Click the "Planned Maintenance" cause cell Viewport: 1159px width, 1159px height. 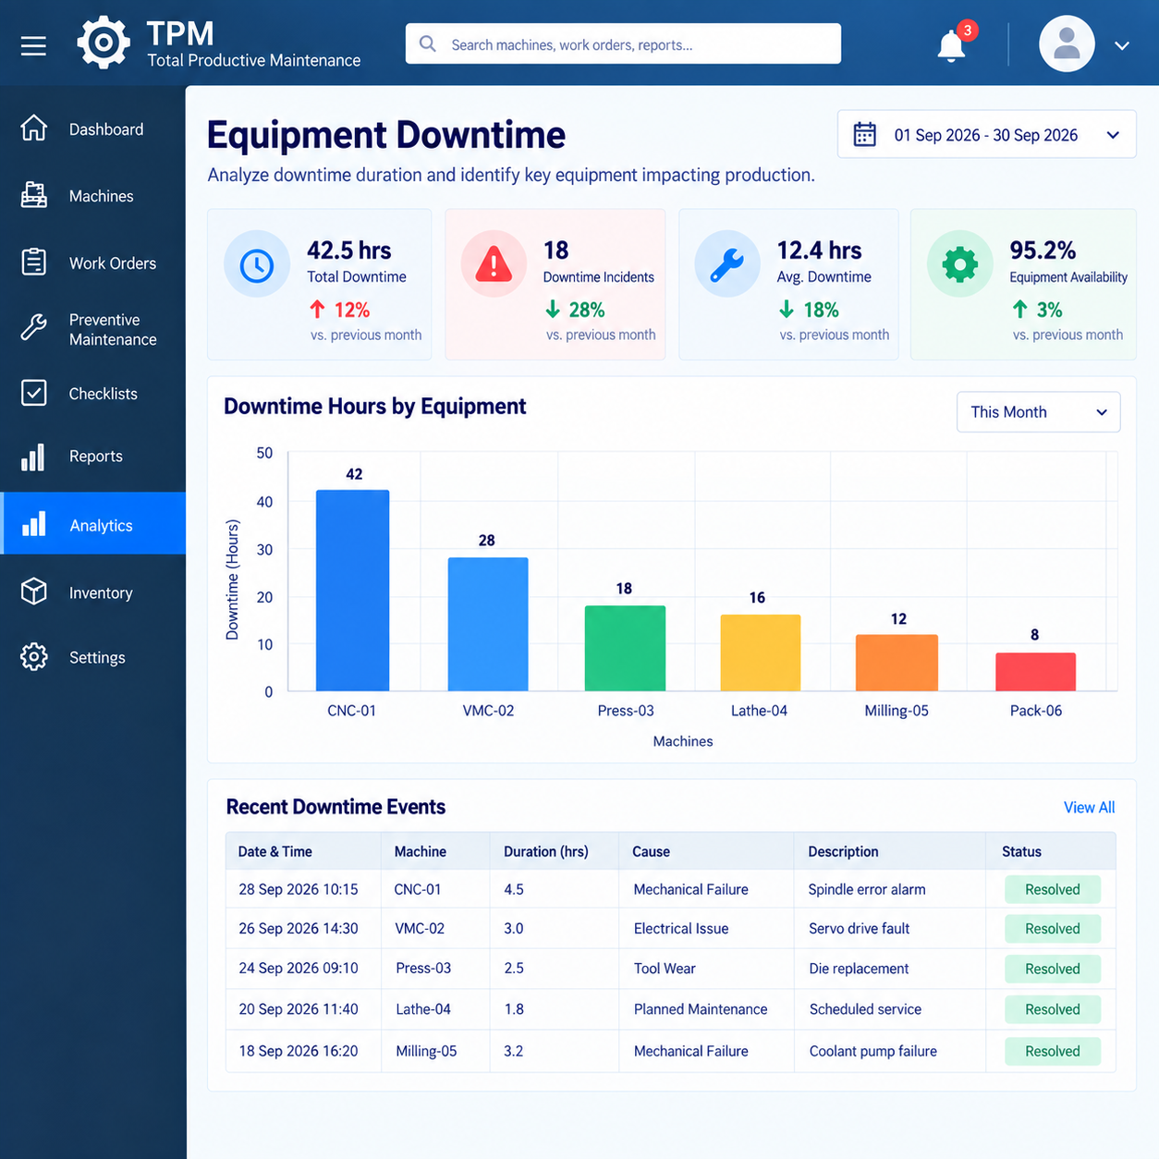click(701, 1009)
